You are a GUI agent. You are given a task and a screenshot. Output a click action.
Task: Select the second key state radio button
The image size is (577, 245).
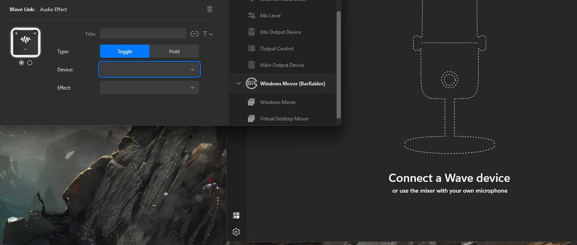click(x=30, y=63)
